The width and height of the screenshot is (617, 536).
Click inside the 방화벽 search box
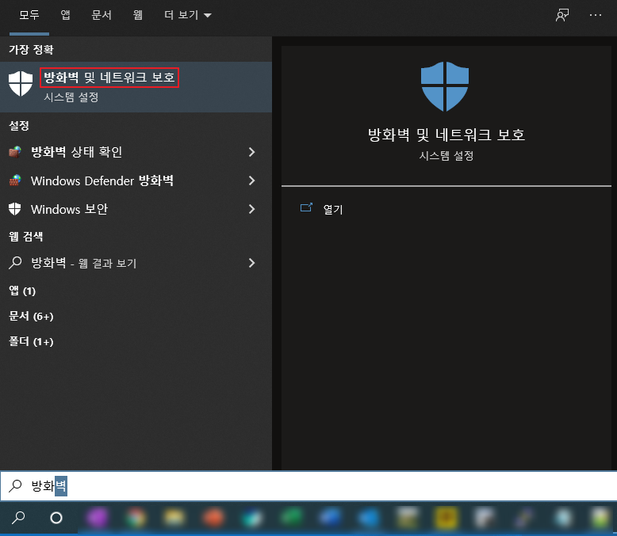click(308, 485)
